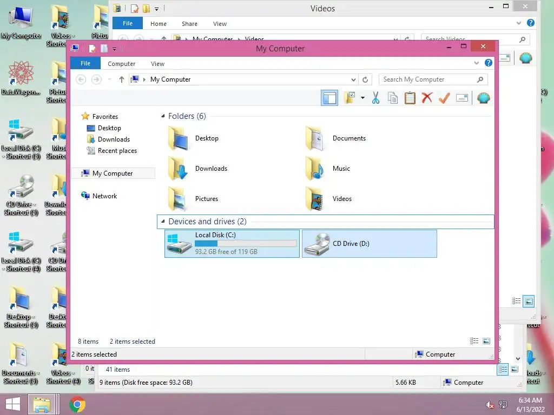Image resolution: width=554 pixels, height=415 pixels.
Task: Click the orange checkmark Properties icon
Action: pos(444,98)
